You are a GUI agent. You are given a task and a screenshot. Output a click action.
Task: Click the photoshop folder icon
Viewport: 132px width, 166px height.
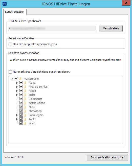click(25, 111)
